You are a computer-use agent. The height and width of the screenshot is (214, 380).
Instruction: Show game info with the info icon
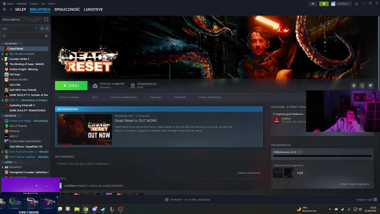(x=362, y=86)
